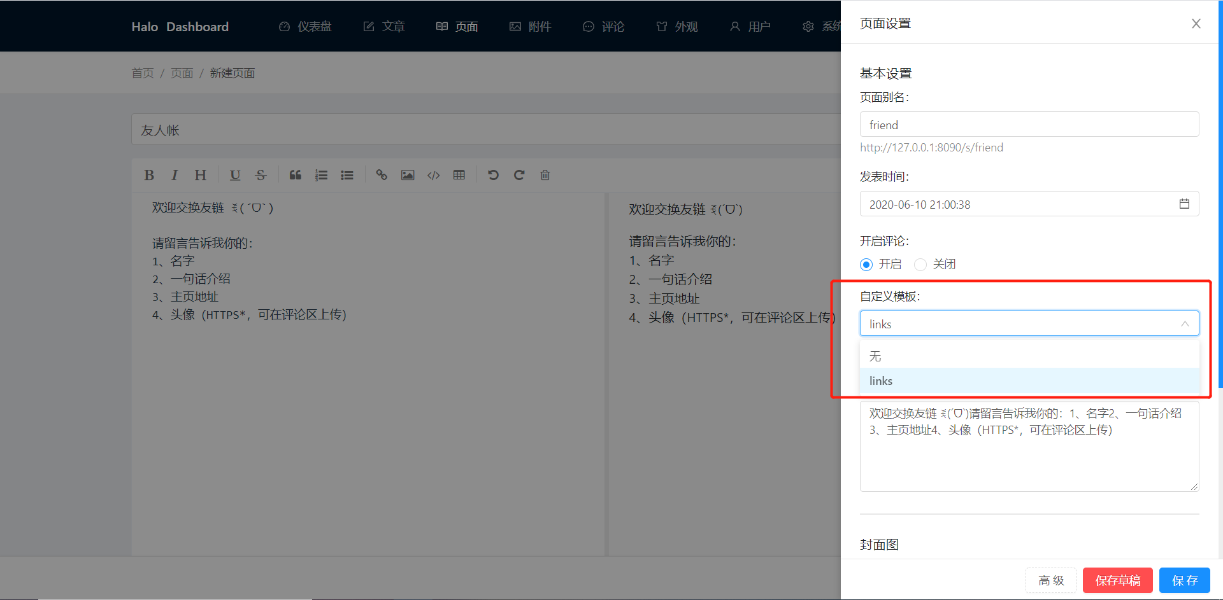Insert heading with the H icon
The height and width of the screenshot is (600, 1223).
pyautogui.click(x=201, y=175)
